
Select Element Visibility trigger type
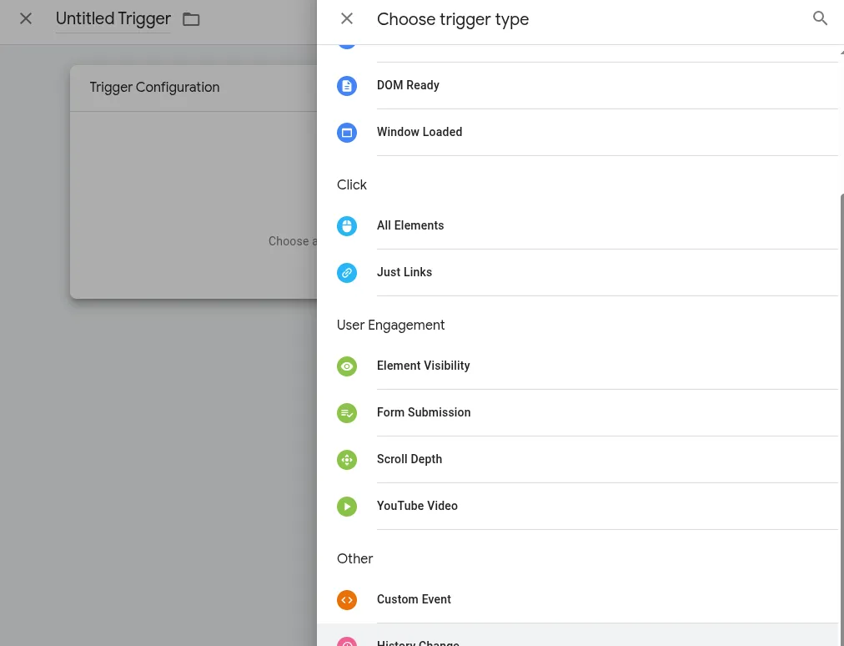(580, 366)
